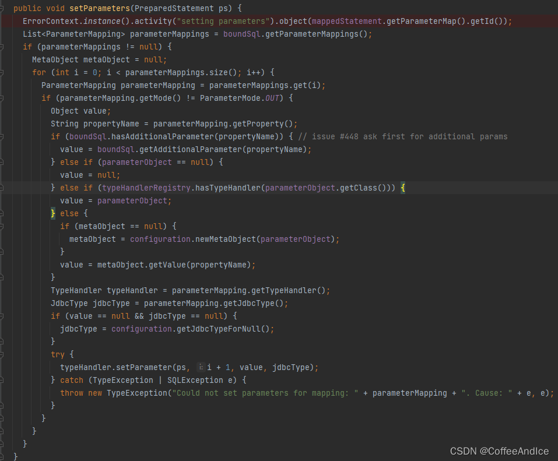Click mappedStatement in the ErrorContext line
This screenshot has height=461, width=558.
coord(347,22)
